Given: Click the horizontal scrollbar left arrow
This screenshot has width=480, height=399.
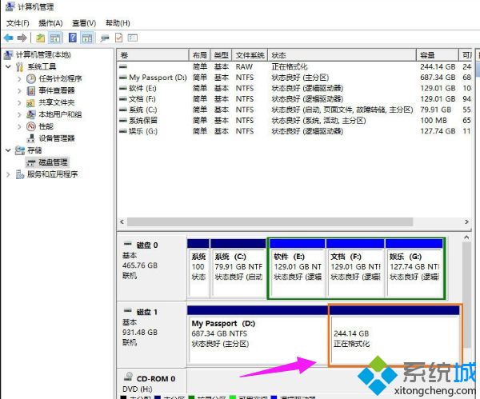Looking at the screenshot, I should click(122, 221).
